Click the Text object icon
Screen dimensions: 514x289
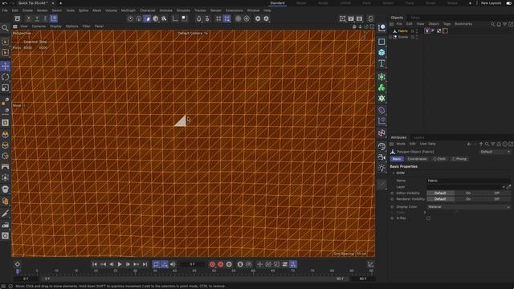(x=381, y=63)
